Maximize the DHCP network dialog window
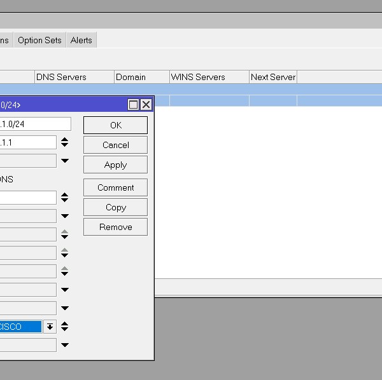 (x=134, y=104)
